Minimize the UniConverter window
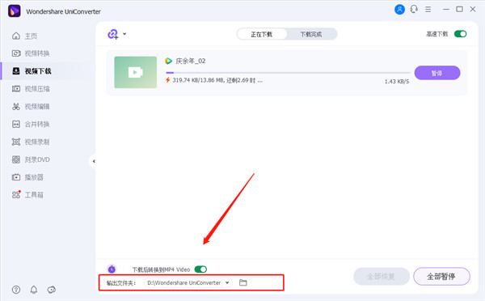This screenshot has width=485, height=301. (x=446, y=9)
